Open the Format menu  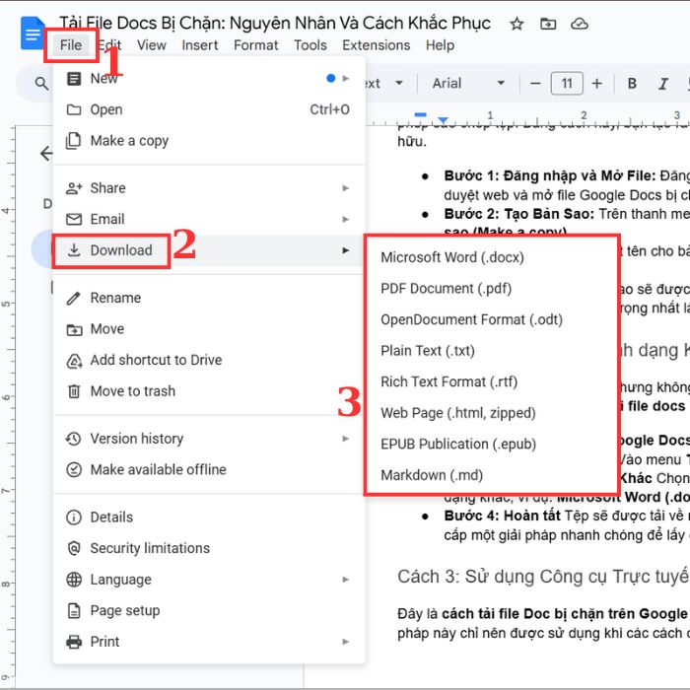pos(255,45)
